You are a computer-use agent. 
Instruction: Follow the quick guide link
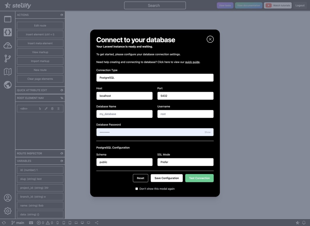192,62
